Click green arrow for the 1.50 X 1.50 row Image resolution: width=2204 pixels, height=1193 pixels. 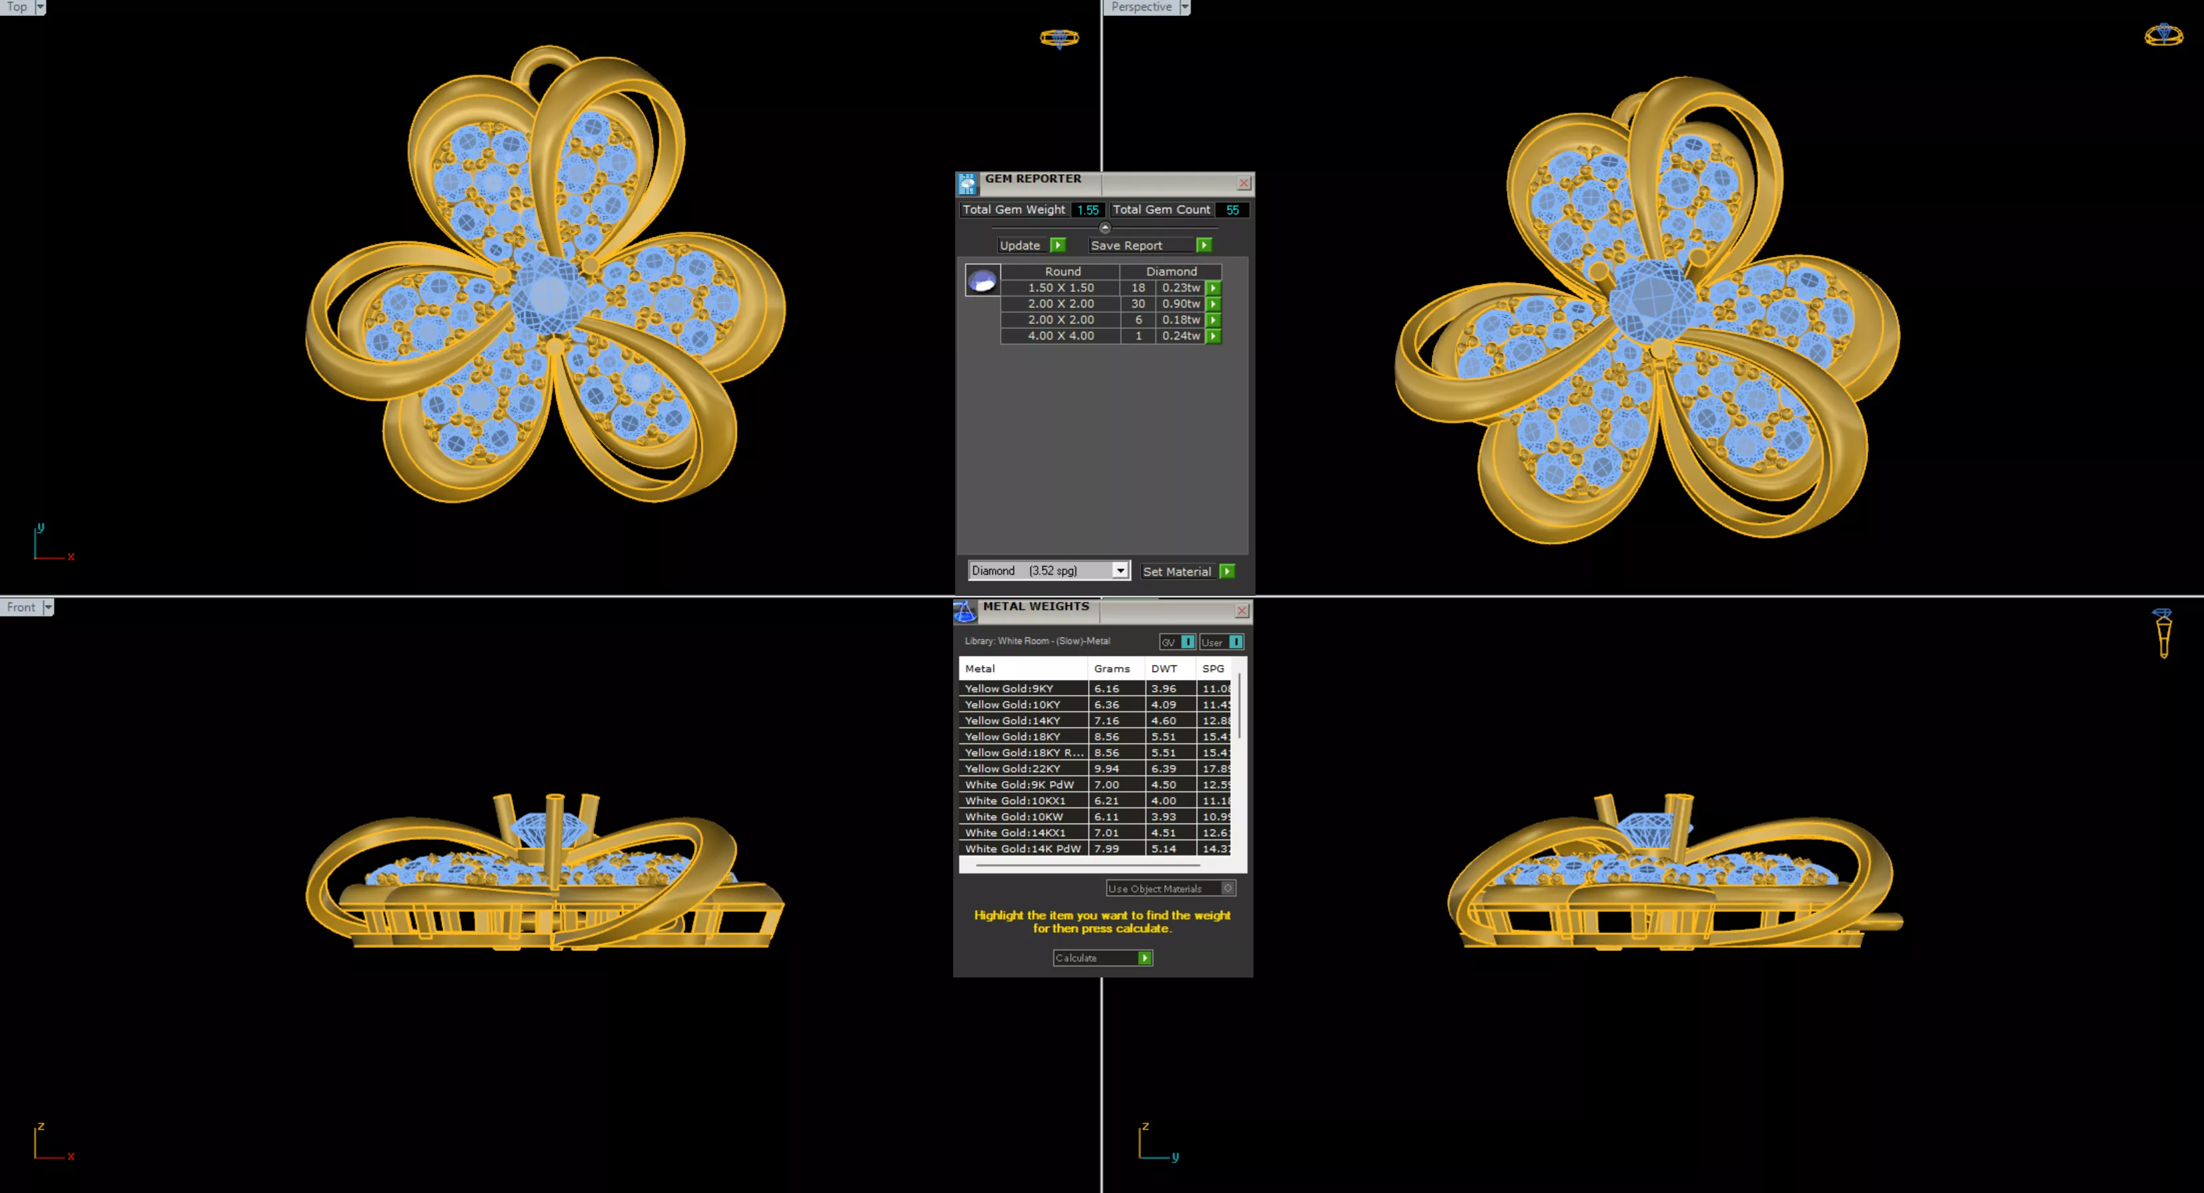point(1213,288)
